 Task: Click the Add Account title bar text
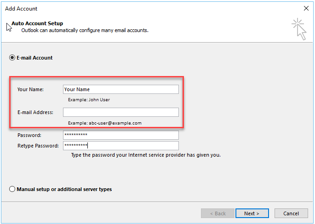click(21, 8)
